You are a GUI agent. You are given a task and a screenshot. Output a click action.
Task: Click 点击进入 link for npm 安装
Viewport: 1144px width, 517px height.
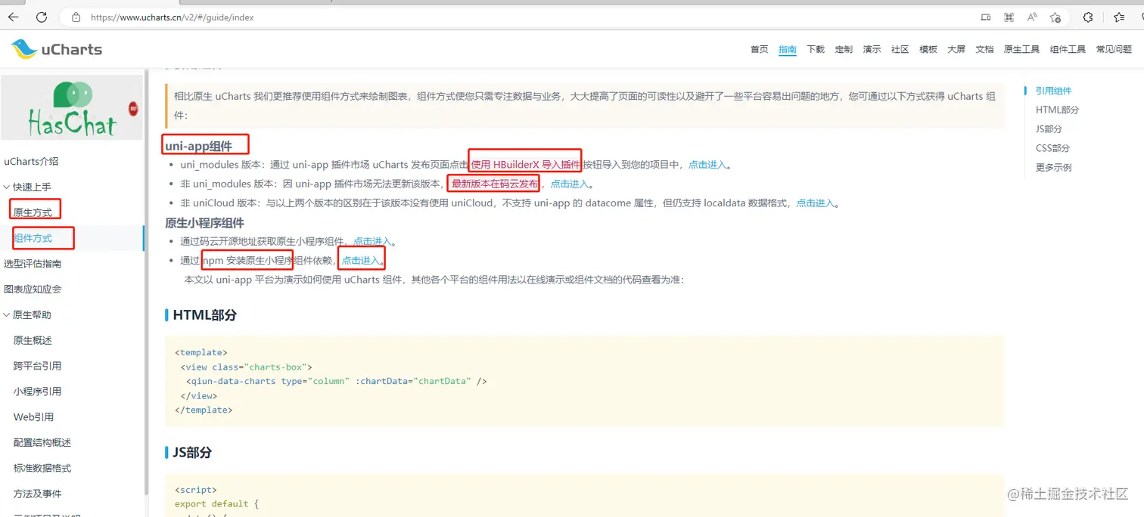tap(361, 261)
